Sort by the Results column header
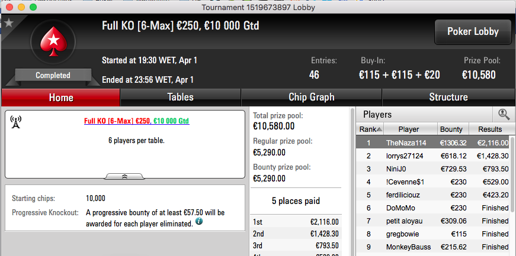Viewport: 516px width, 256px height. click(490, 129)
